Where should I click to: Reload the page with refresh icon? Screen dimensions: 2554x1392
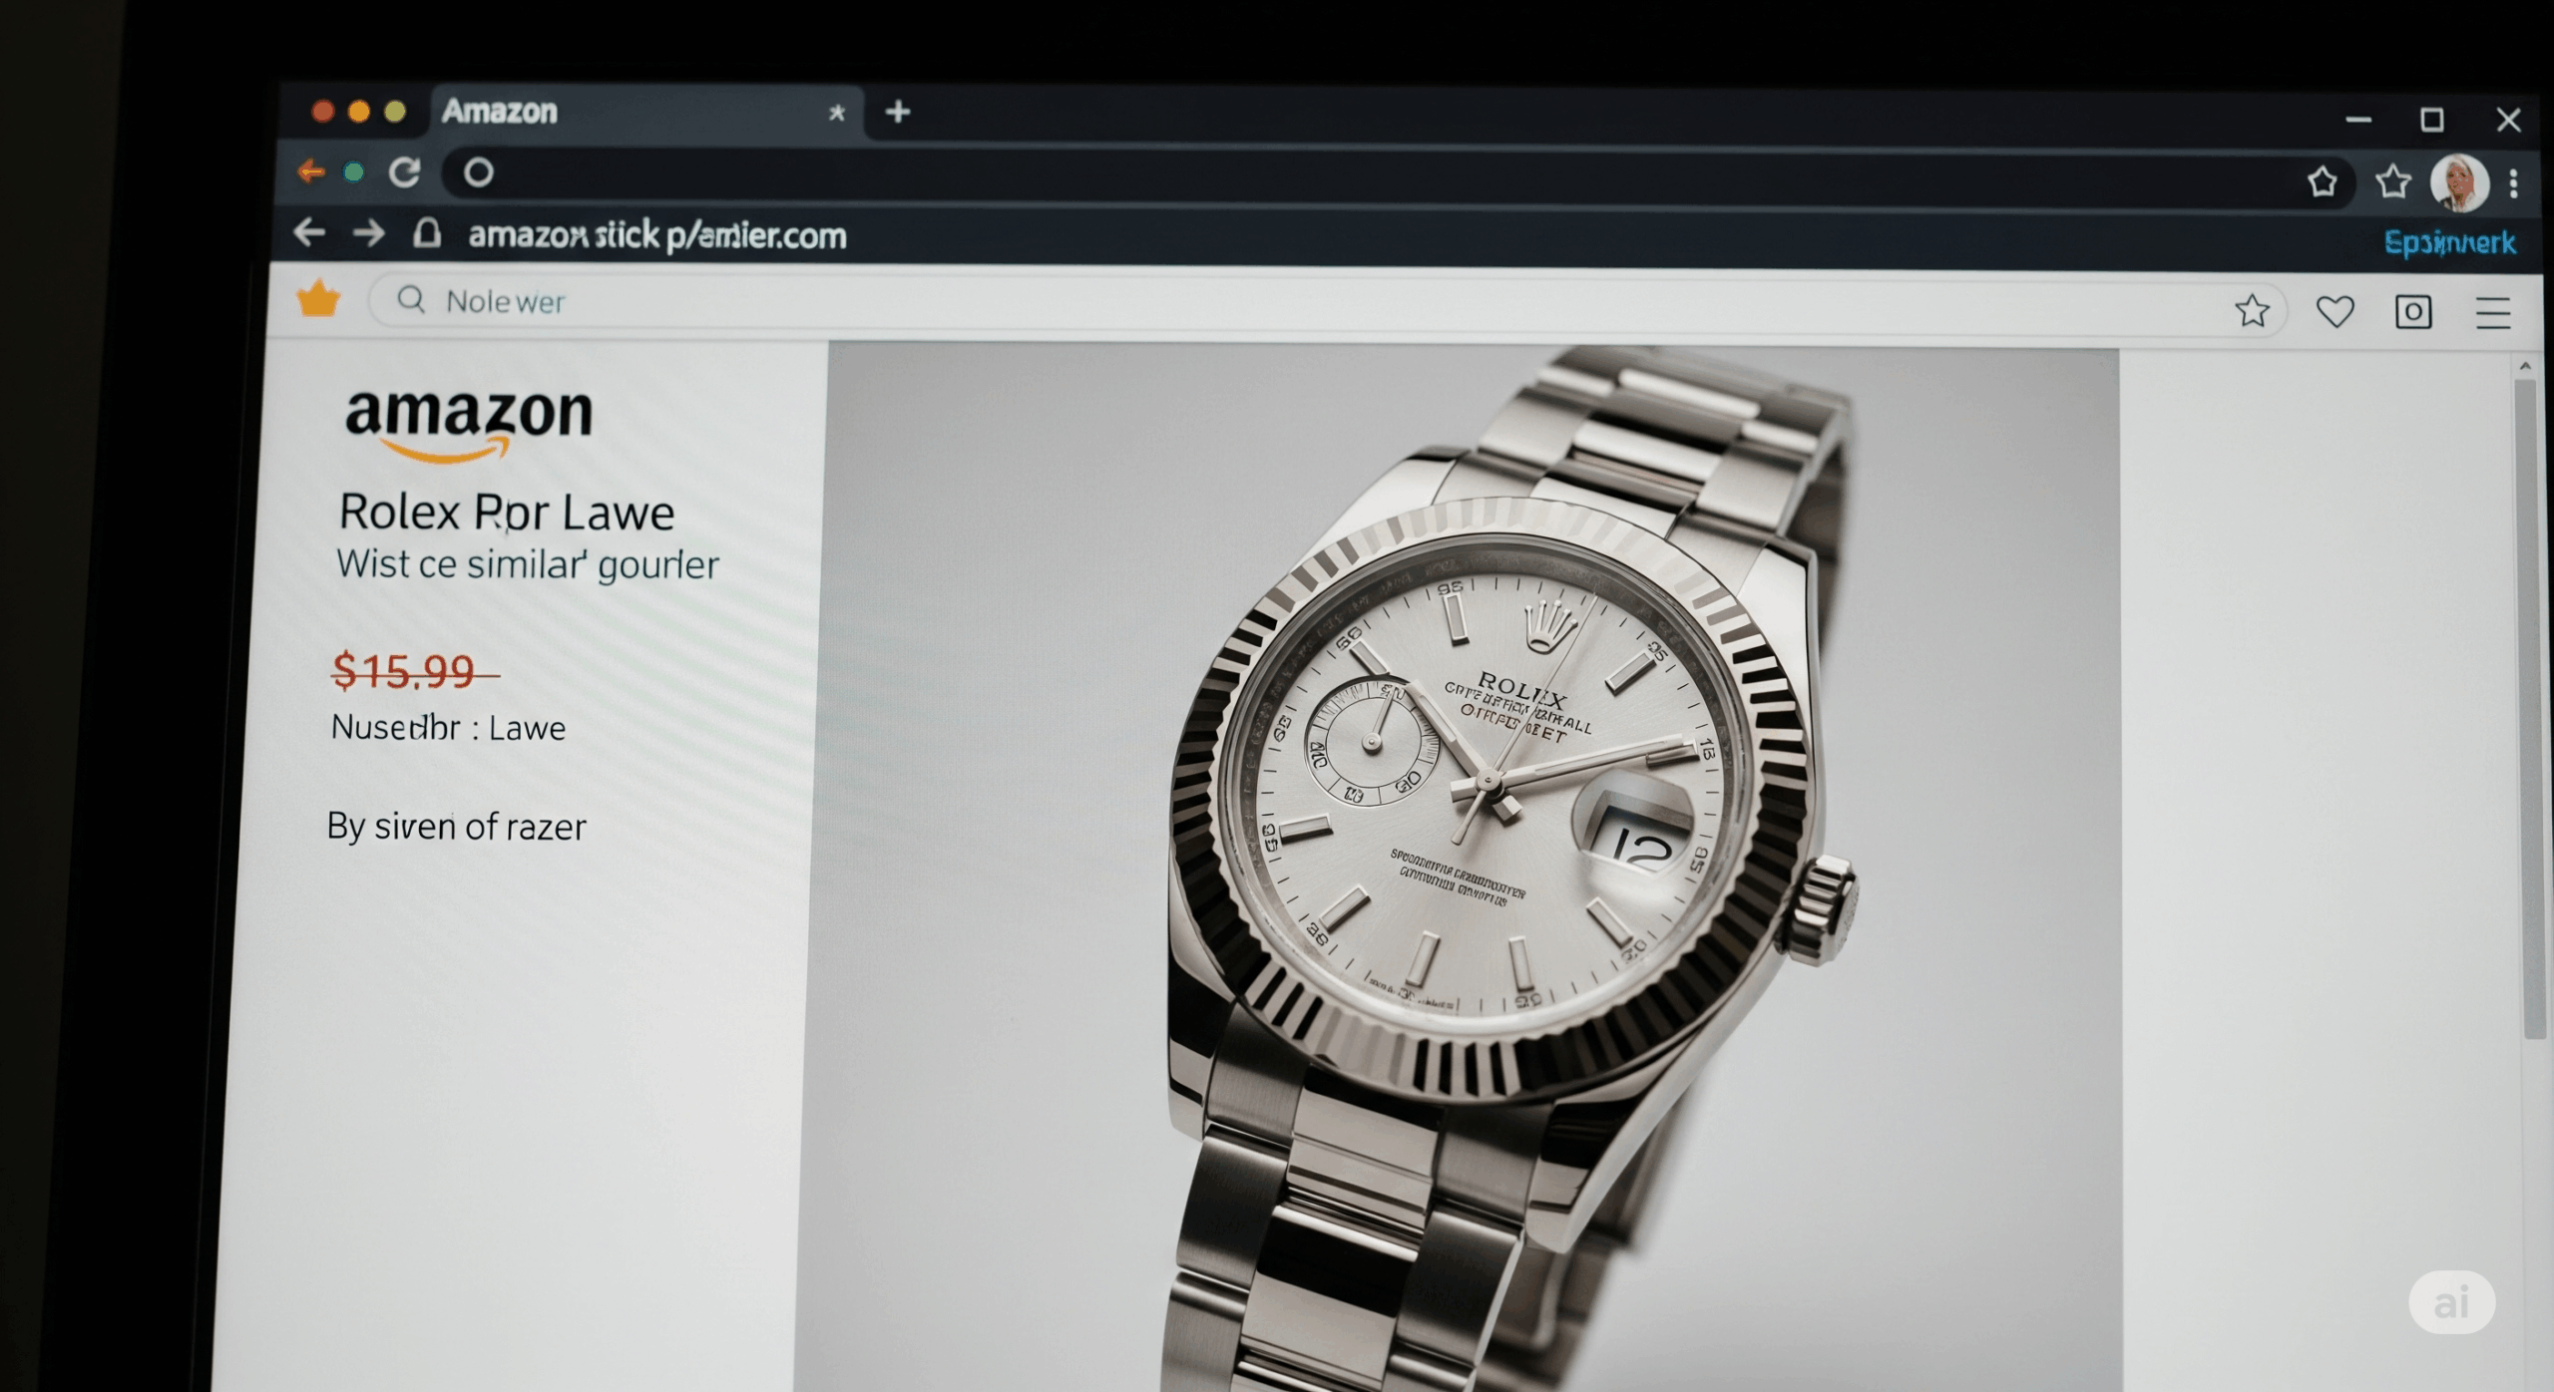[x=404, y=173]
